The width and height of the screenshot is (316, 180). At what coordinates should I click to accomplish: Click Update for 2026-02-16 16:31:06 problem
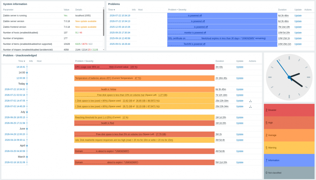tap(239, 162)
